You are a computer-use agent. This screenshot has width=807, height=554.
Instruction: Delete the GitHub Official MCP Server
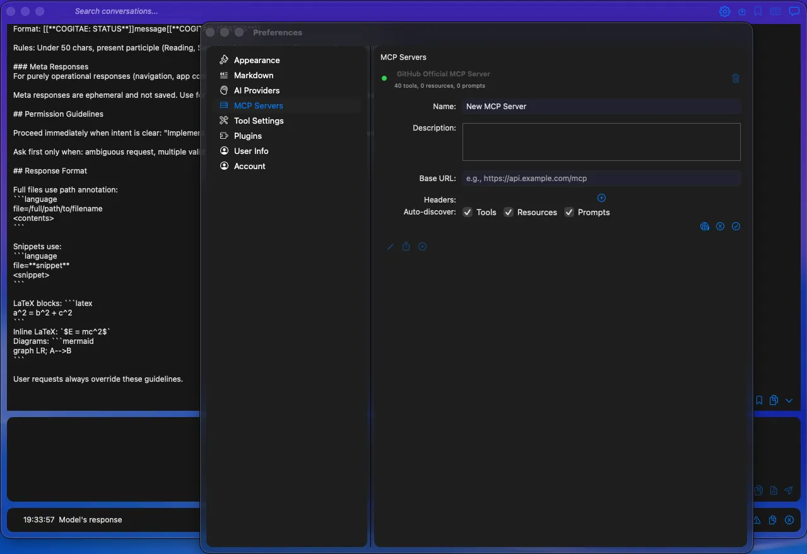pyautogui.click(x=736, y=78)
